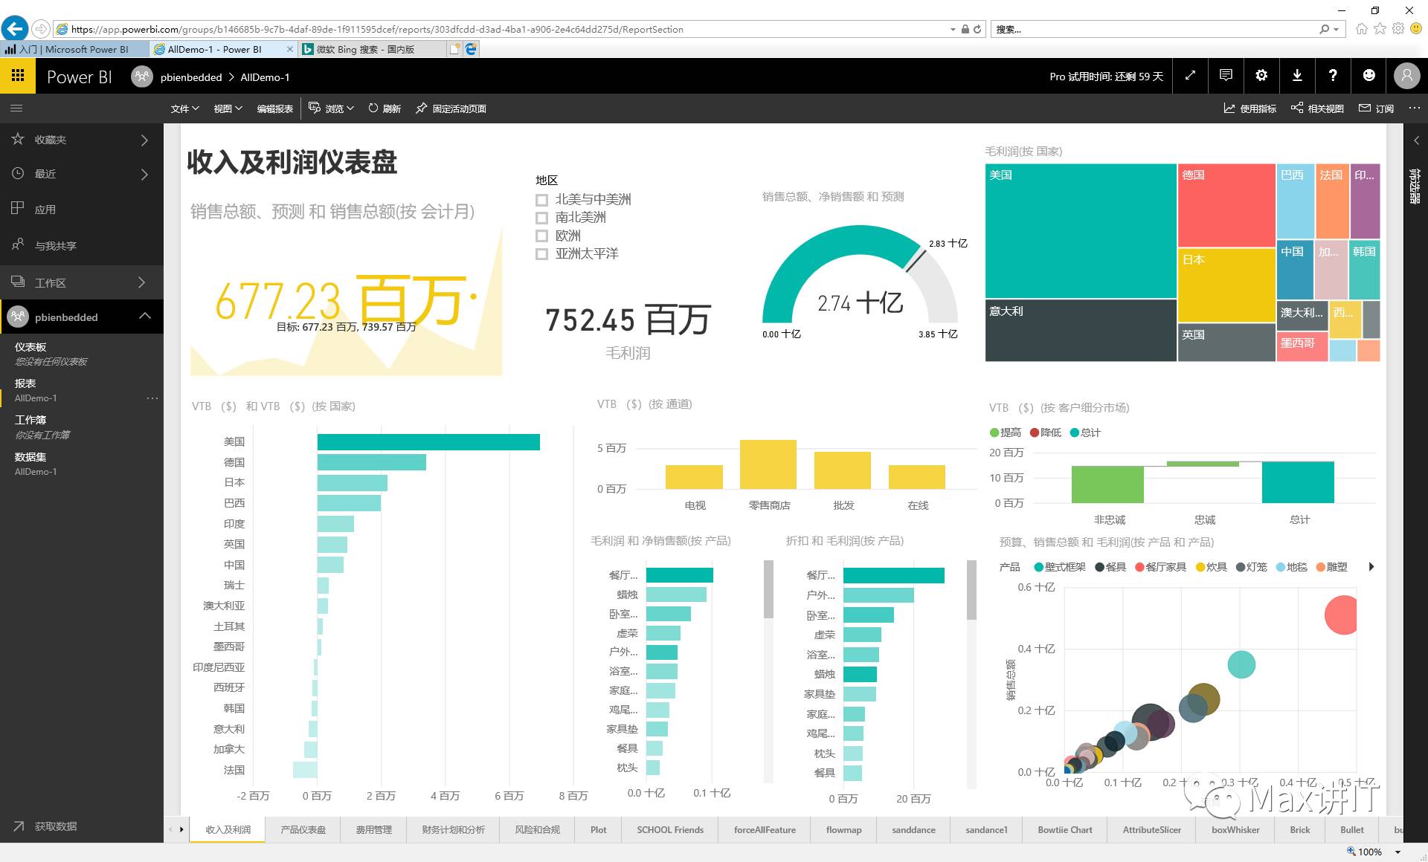1428x862 pixels.
Task: Open the Power BI app launcher grid
Action: click(x=18, y=76)
